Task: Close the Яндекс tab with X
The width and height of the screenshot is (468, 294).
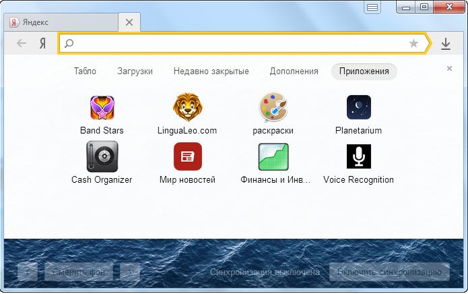Action: click(x=129, y=22)
